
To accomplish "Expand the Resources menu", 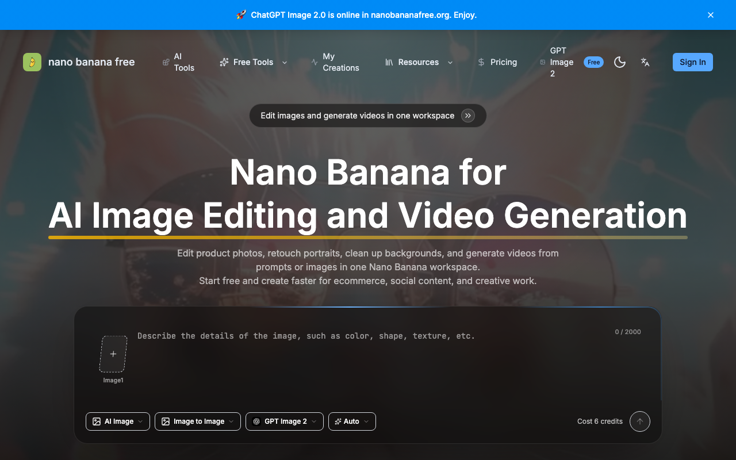I will (419, 62).
